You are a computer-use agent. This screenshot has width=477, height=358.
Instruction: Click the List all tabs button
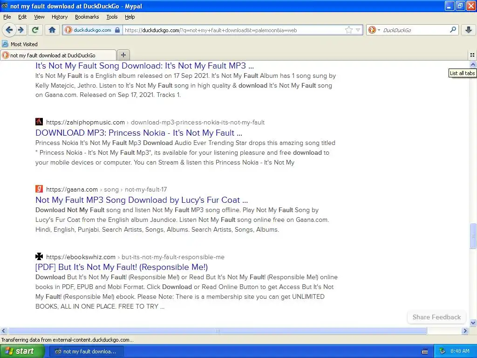coord(472,55)
